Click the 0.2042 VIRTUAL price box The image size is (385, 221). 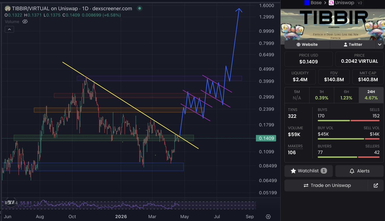[x=359, y=59]
